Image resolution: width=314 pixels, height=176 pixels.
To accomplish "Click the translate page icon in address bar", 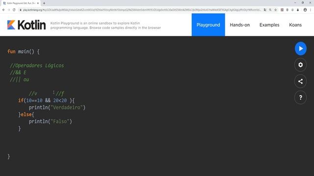I will [x=265, y=10].
